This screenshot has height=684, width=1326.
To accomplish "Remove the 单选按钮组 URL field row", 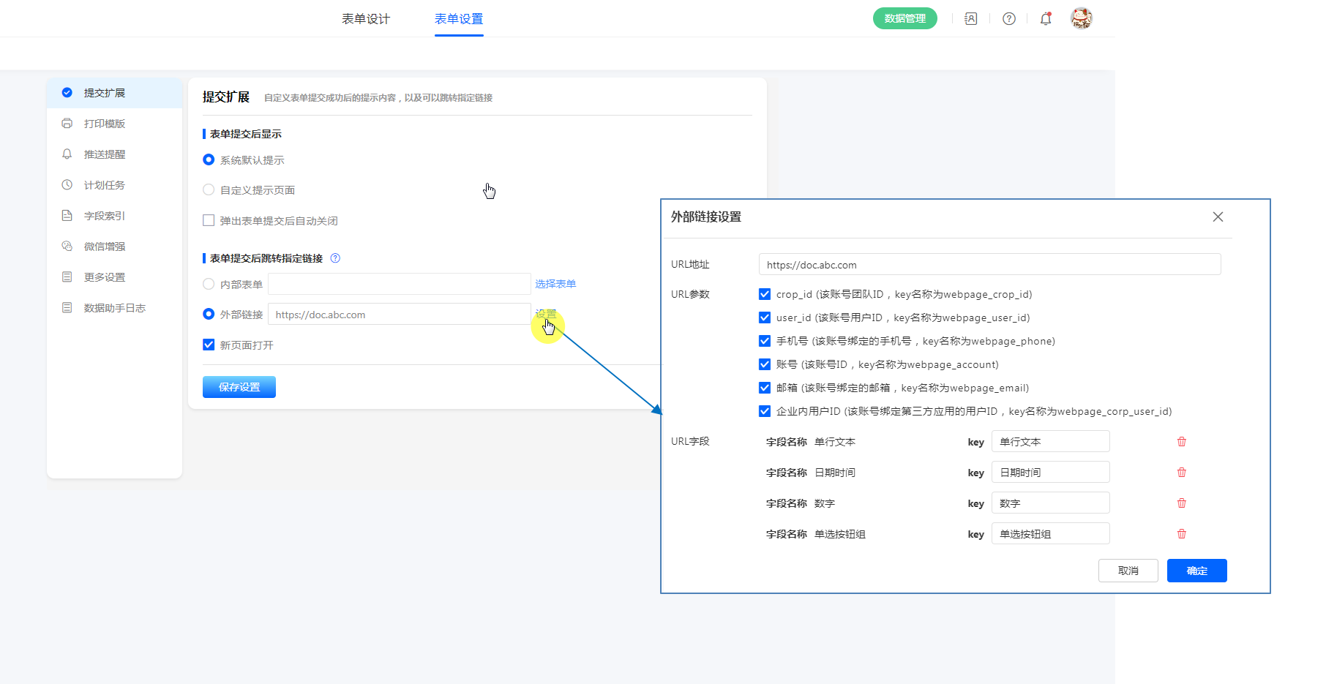I will pos(1181,534).
